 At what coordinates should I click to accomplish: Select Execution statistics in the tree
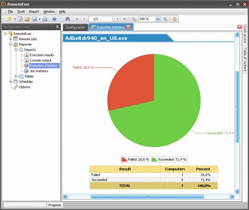pos(44,65)
